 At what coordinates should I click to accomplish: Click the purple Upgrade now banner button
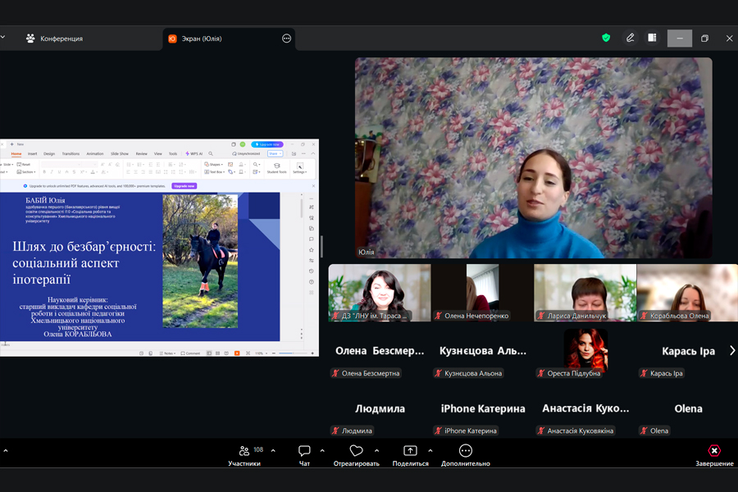(x=184, y=186)
